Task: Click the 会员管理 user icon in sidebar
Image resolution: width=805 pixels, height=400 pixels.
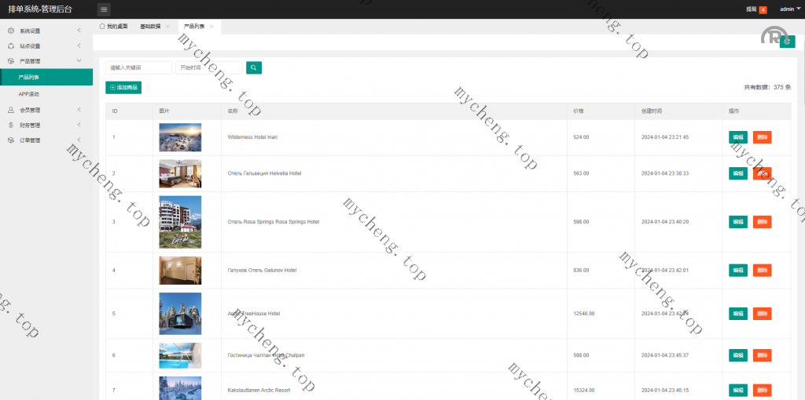Action: coord(11,110)
